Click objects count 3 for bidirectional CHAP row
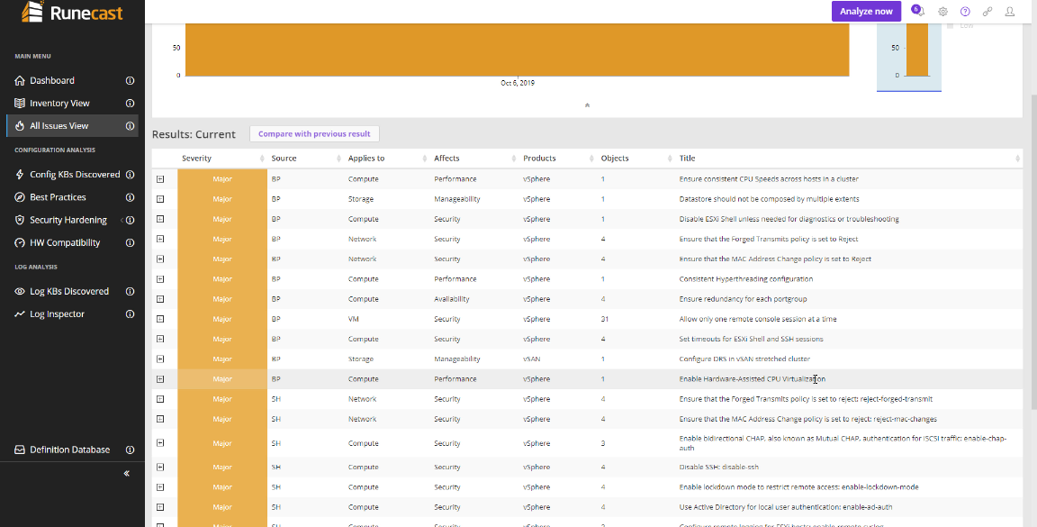 (603, 443)
